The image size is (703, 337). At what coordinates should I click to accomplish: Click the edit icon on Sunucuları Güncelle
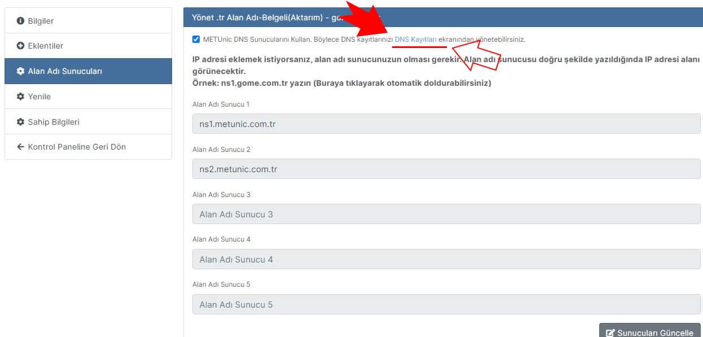610,333
